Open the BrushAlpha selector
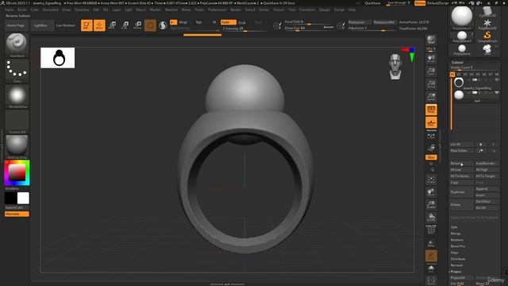508x286 pixels. 17,96
